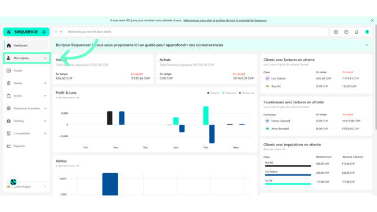Click the Léo Dubois client name
The image size is (377, 212).
pos(279,79)
